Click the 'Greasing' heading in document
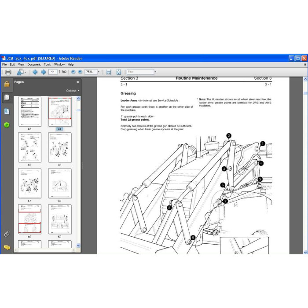Screen dimensions: 308x308 point(128,93)
